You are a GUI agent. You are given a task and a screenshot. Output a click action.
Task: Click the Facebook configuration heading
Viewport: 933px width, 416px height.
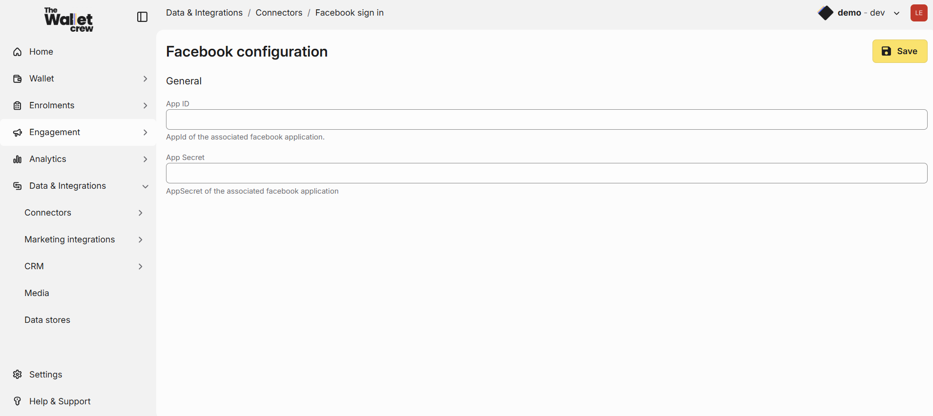(247, 52)
